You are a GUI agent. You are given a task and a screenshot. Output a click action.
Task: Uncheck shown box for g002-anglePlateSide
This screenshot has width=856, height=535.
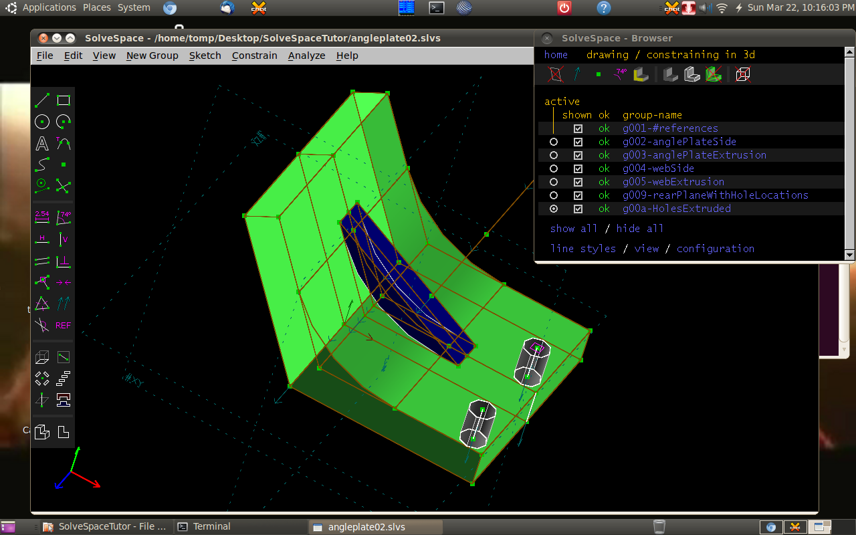pos(578,142)
